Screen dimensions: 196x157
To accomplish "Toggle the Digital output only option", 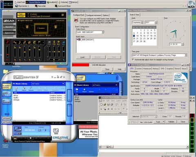I will (x=25, y=20).
